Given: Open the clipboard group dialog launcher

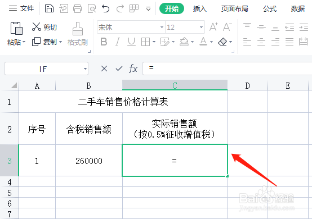Looking at the screenshot, I should [x=90, y=51].
